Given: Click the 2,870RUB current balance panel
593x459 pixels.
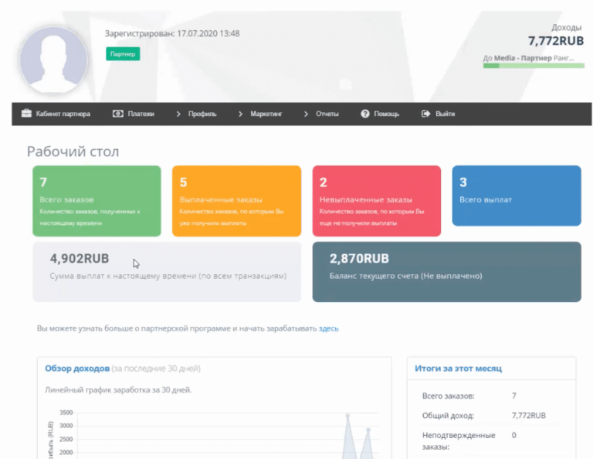Looking at the screenshot, I should pyautogui.click(x=446, y=271).
